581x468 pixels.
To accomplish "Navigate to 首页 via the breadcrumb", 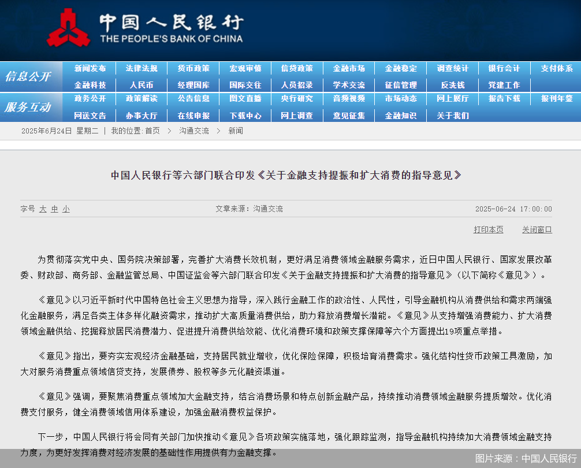I will click(154, 131).
